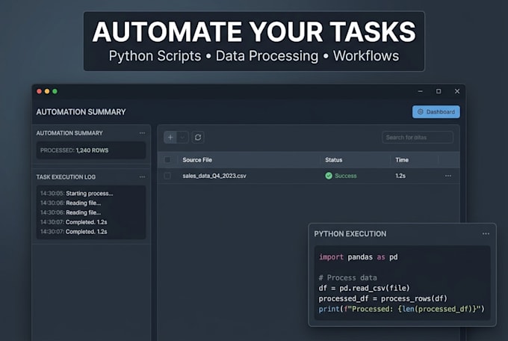Open more options for sales_data_Q4_2023.csv row

pos(448,176)
